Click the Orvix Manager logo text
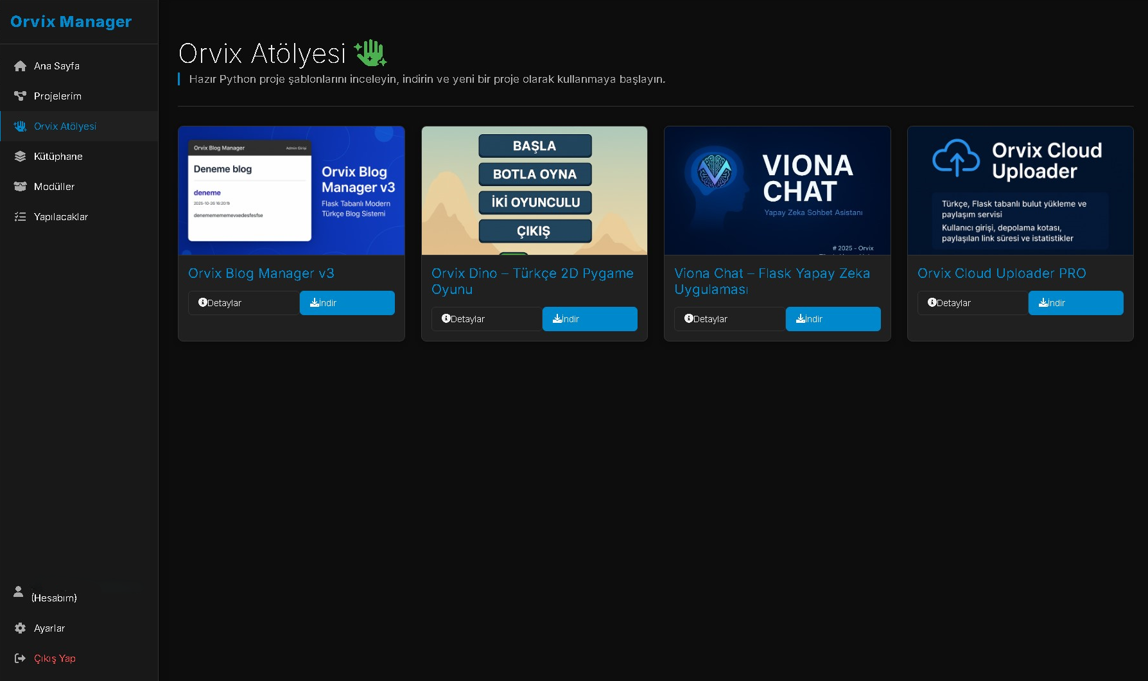 (x=71, y=22)
